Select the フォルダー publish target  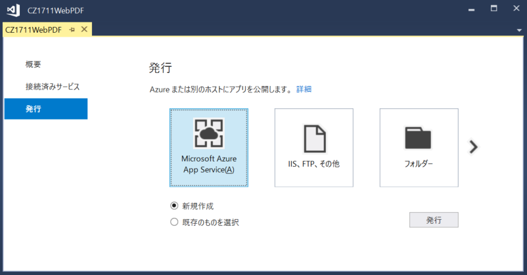coord(419,148)
